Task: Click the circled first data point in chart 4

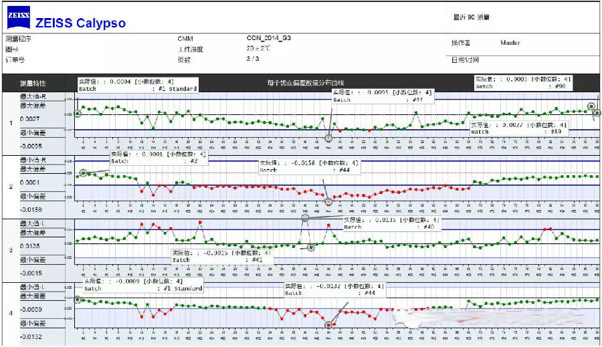Action: coord(78,300)
